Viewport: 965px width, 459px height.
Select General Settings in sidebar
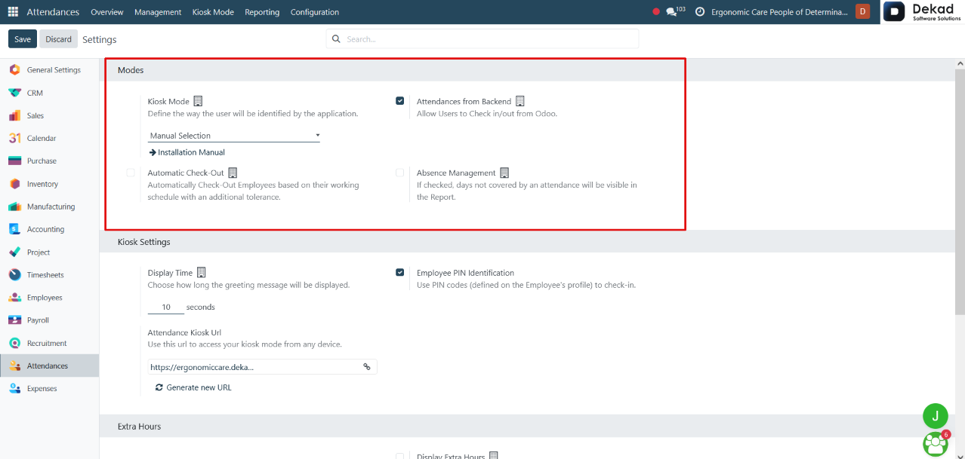pyautogui.click(x=49, y=70)
